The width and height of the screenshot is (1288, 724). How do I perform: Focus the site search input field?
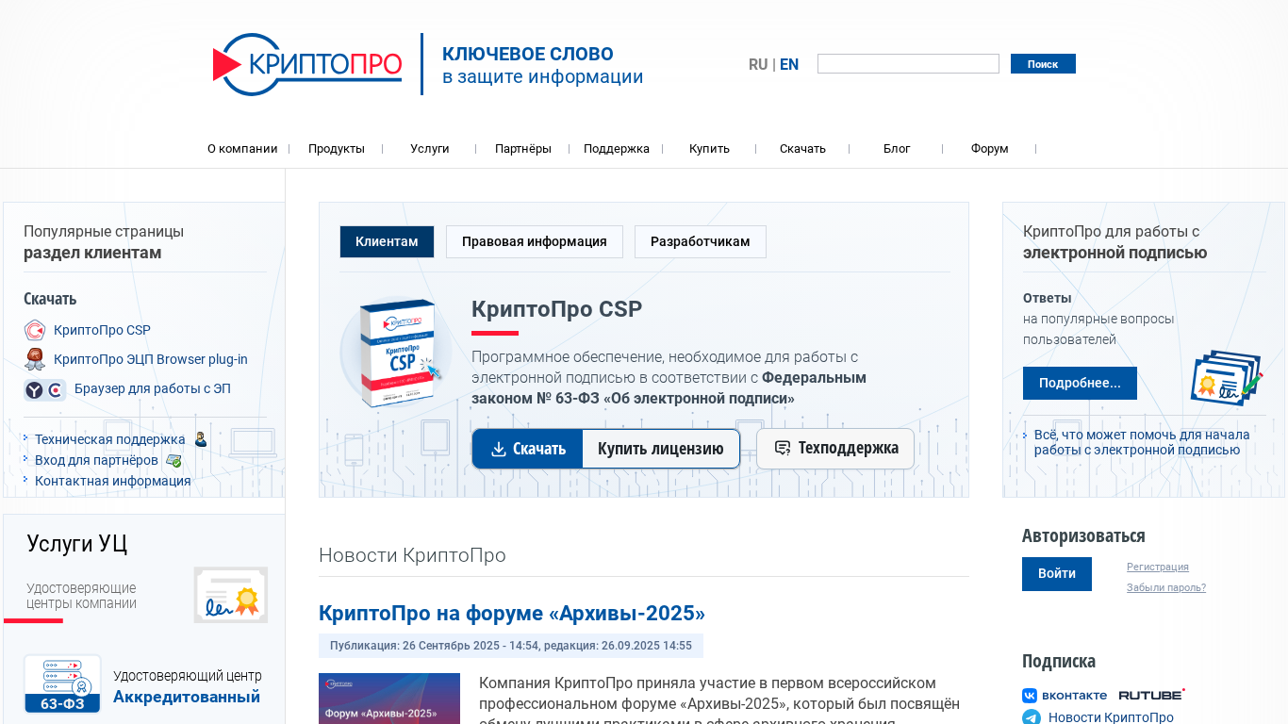click(908, 64)
